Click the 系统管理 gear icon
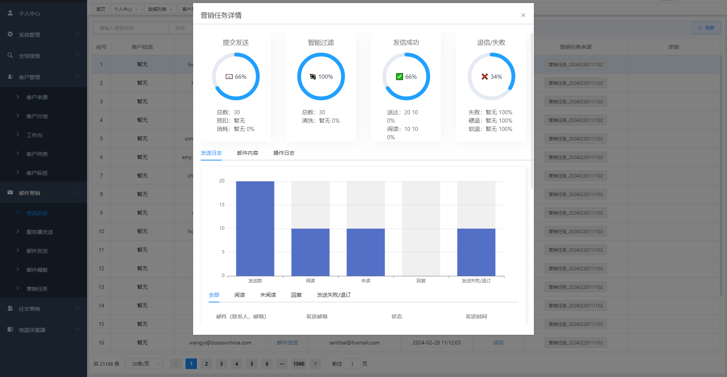This screenshot has width=727, height=377. tap(10, 34)
